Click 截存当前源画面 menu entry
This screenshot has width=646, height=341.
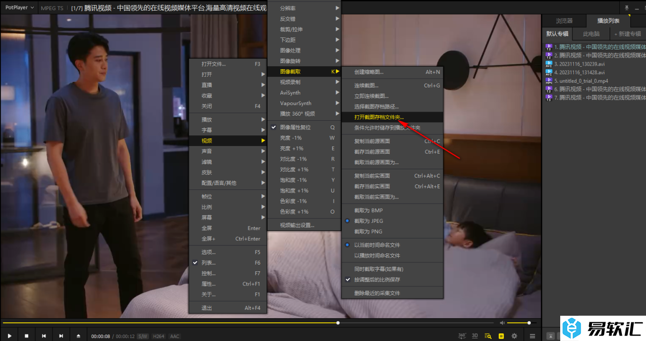tap(392, 152)
